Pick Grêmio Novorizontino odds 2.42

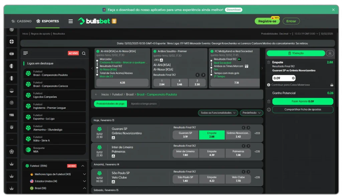tap(238, 135)
